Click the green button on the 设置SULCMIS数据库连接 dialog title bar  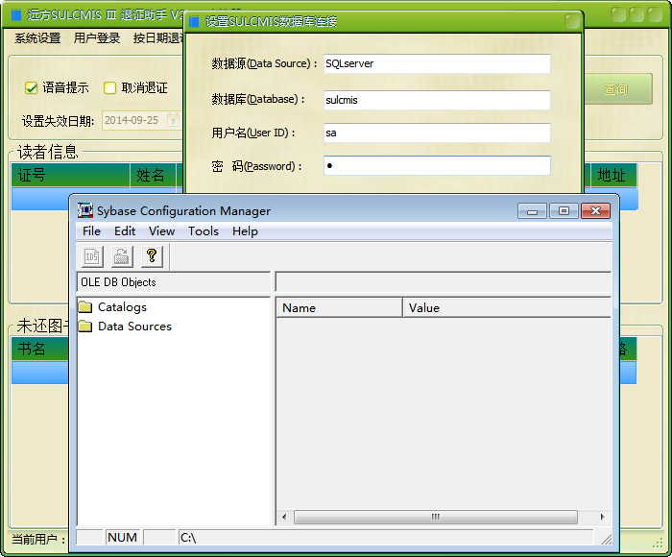pos(572,21)
